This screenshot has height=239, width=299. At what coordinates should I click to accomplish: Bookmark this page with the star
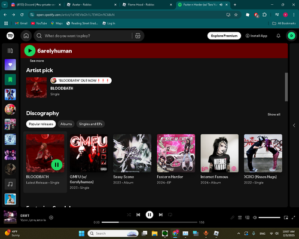(236, 14)
